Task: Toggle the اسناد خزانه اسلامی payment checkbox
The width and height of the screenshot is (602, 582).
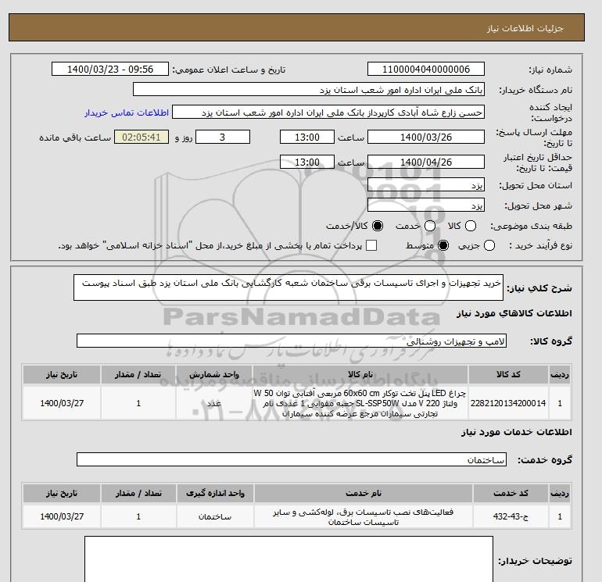Action: pos(371,245)
